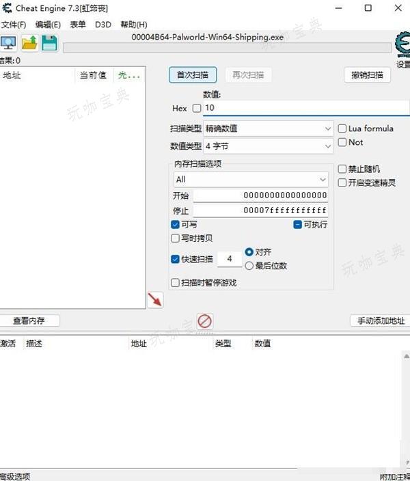Start scan with 首次扫描 button
Screen dimensions: 410x481
193,75
